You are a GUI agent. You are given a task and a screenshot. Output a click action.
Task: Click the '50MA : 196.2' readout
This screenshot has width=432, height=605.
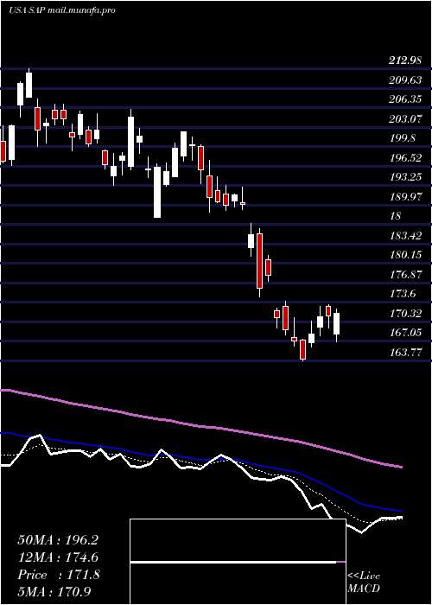[x=58, y=540]
